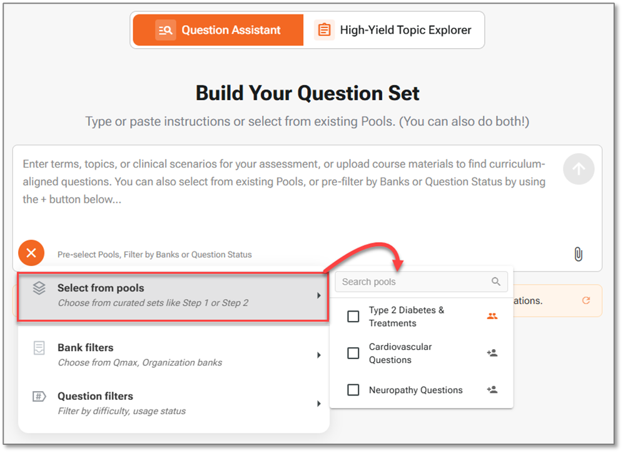Click the grey submit arrow button
Viewport: 623px width, 453px height.
(579, 169)
